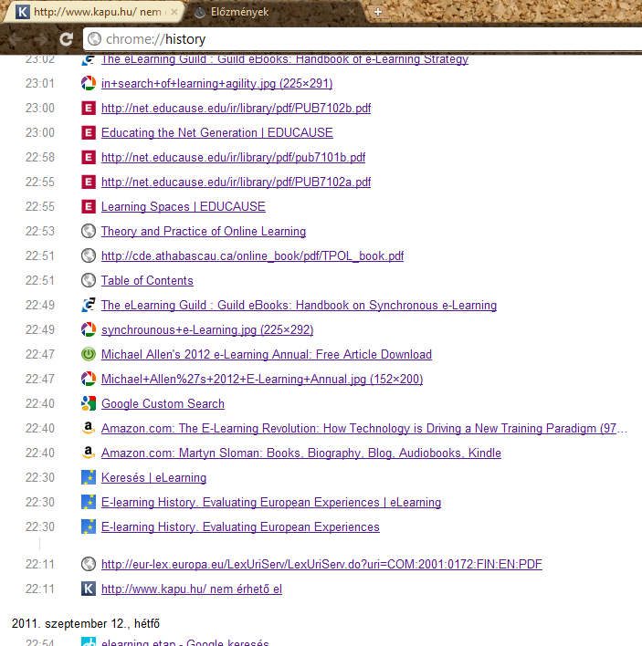Click the K icon beside kapu.hu entry
This screenshot has height=646, width=642.
click(89, 589)
